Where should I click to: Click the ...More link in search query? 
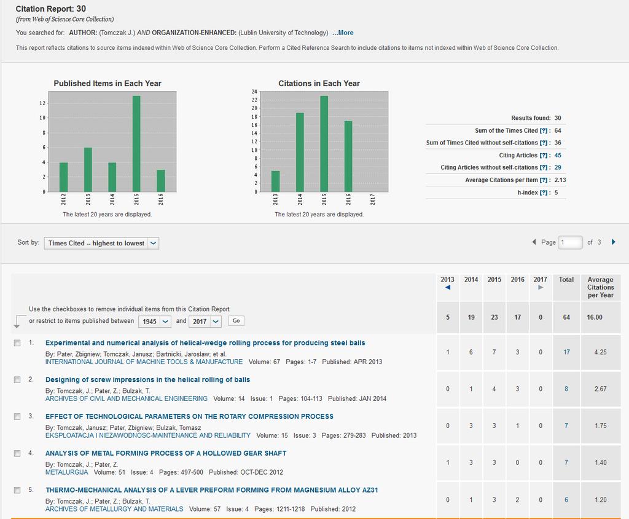click(343, 33)
